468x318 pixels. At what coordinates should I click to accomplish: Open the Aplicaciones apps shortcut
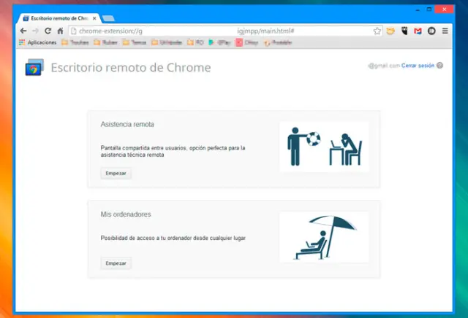coord(38,42)
